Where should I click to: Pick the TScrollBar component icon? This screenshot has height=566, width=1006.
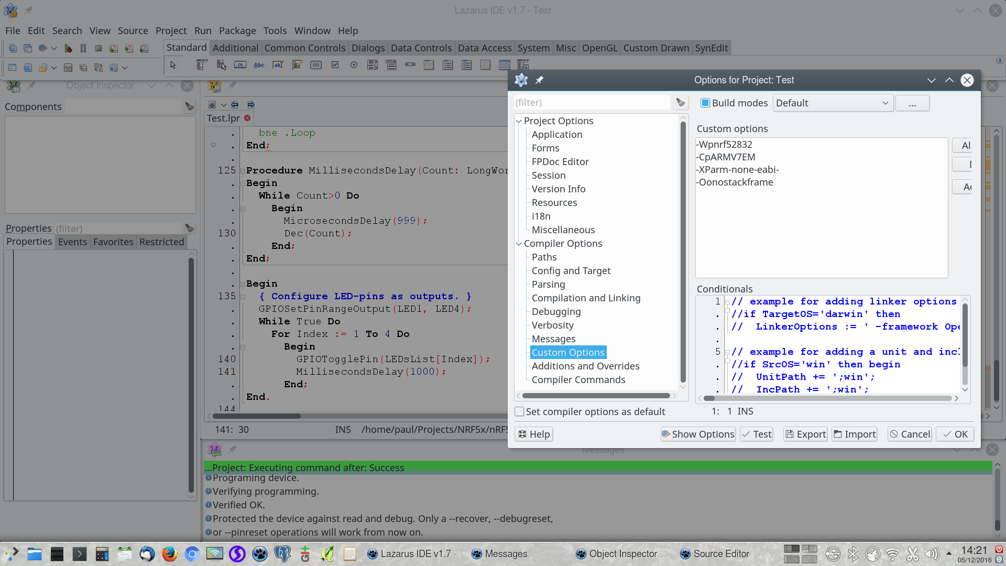point(410,65)
